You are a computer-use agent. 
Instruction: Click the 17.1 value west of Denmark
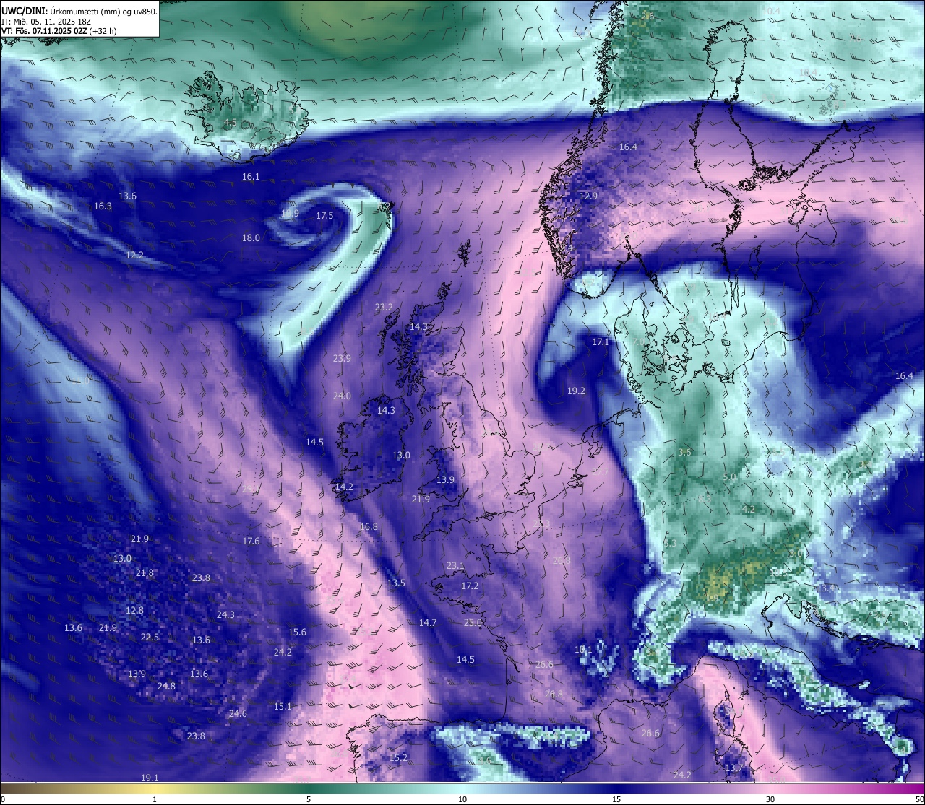point(601,341)
